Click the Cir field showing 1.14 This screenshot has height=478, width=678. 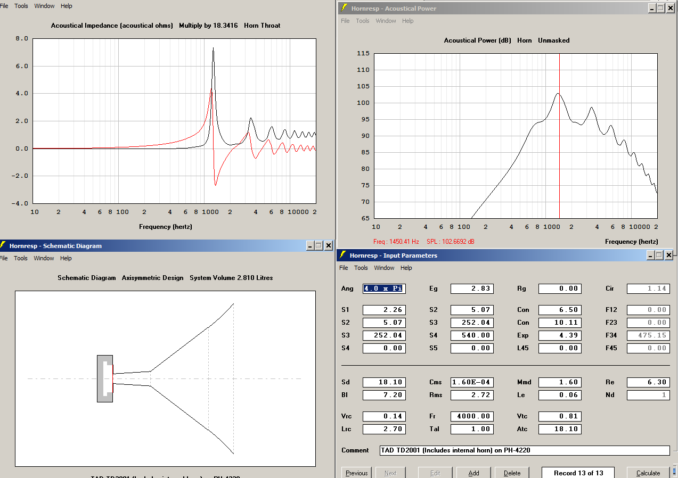(x=648, y=289)
